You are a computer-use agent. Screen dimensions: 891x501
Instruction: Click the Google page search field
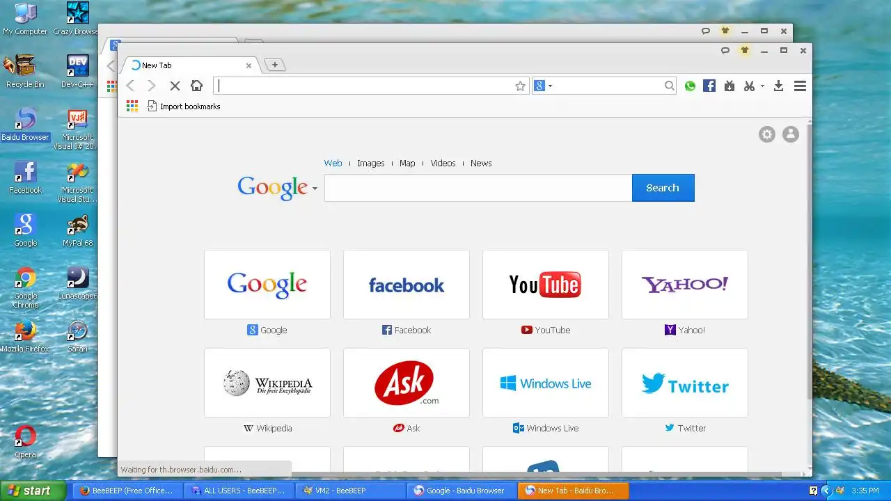[478, 188]
